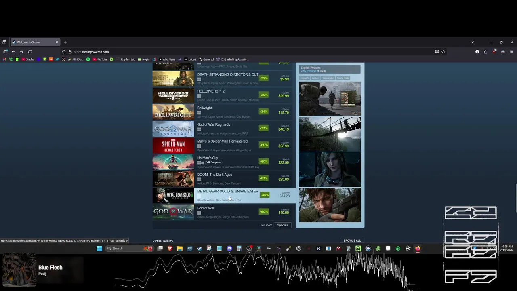Open the X bookmark icon
Image resolution: width=517 pixels, height=291 pixels.
coord(63,59)
